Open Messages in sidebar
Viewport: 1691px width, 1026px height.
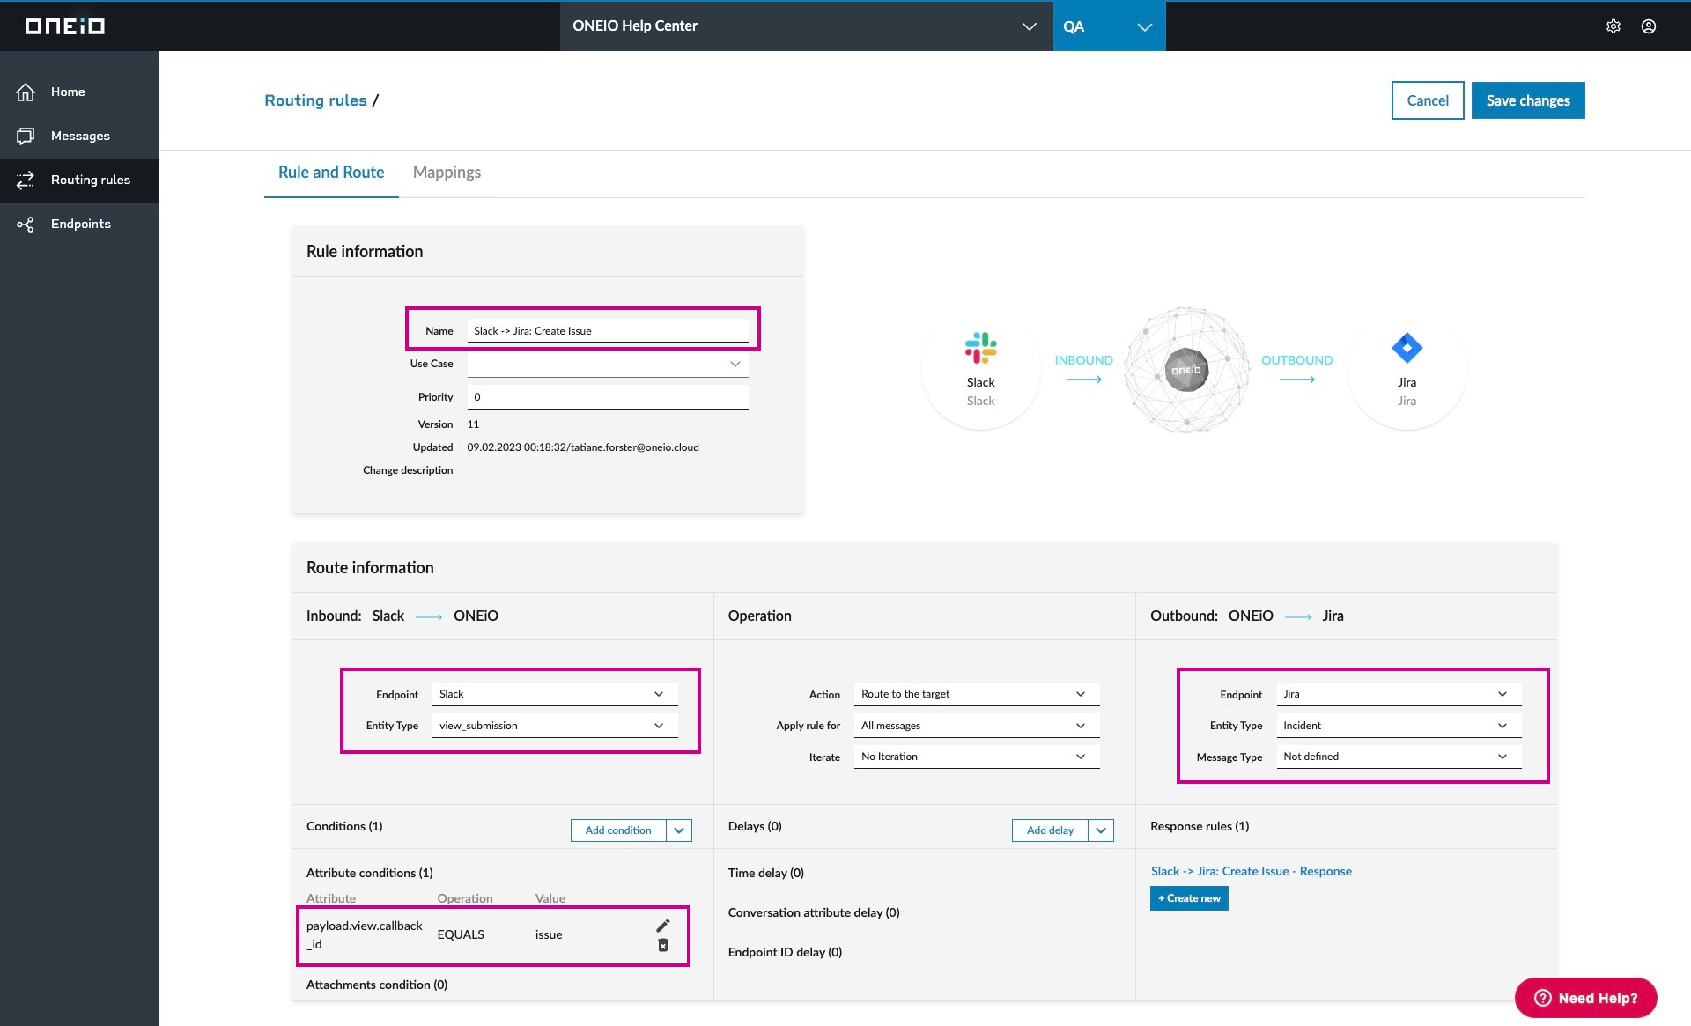coord(79,136)
